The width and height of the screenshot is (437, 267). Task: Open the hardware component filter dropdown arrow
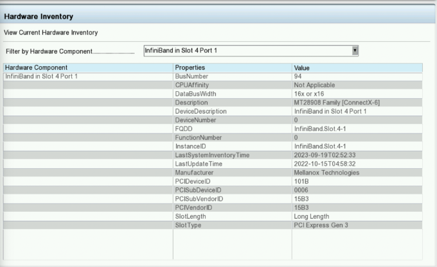tap(355, 50)
